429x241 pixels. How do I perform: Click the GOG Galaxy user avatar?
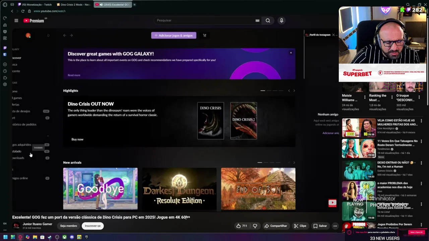(28, 35)
